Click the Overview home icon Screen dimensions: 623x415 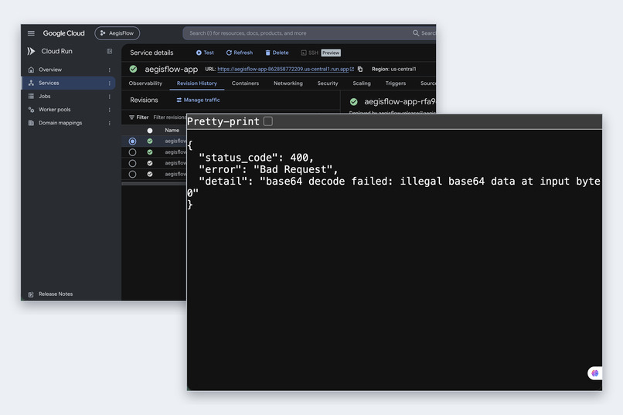31,70
